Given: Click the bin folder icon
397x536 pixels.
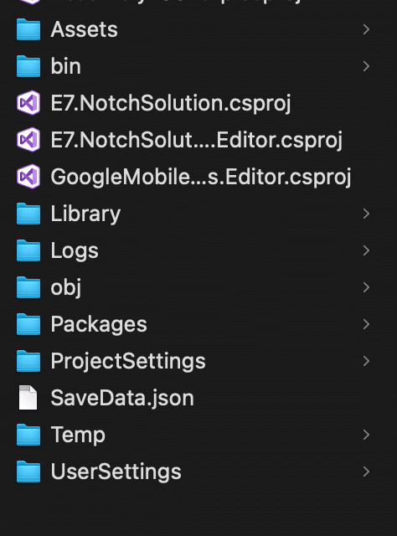Looking at the screenshot, I should (x=28, y=66).
